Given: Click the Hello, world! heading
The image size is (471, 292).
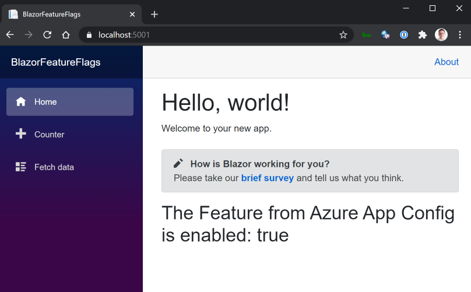Looking at the screenshot, I should point(225,103).
